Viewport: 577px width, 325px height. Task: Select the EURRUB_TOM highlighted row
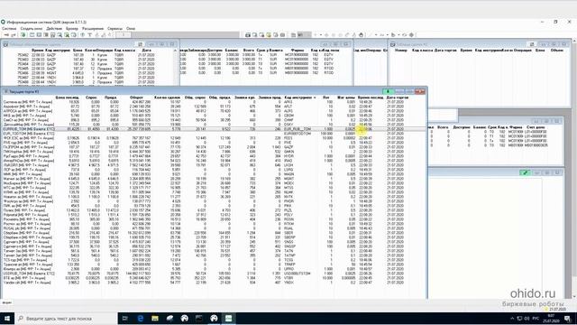click(x=214, y=129)
